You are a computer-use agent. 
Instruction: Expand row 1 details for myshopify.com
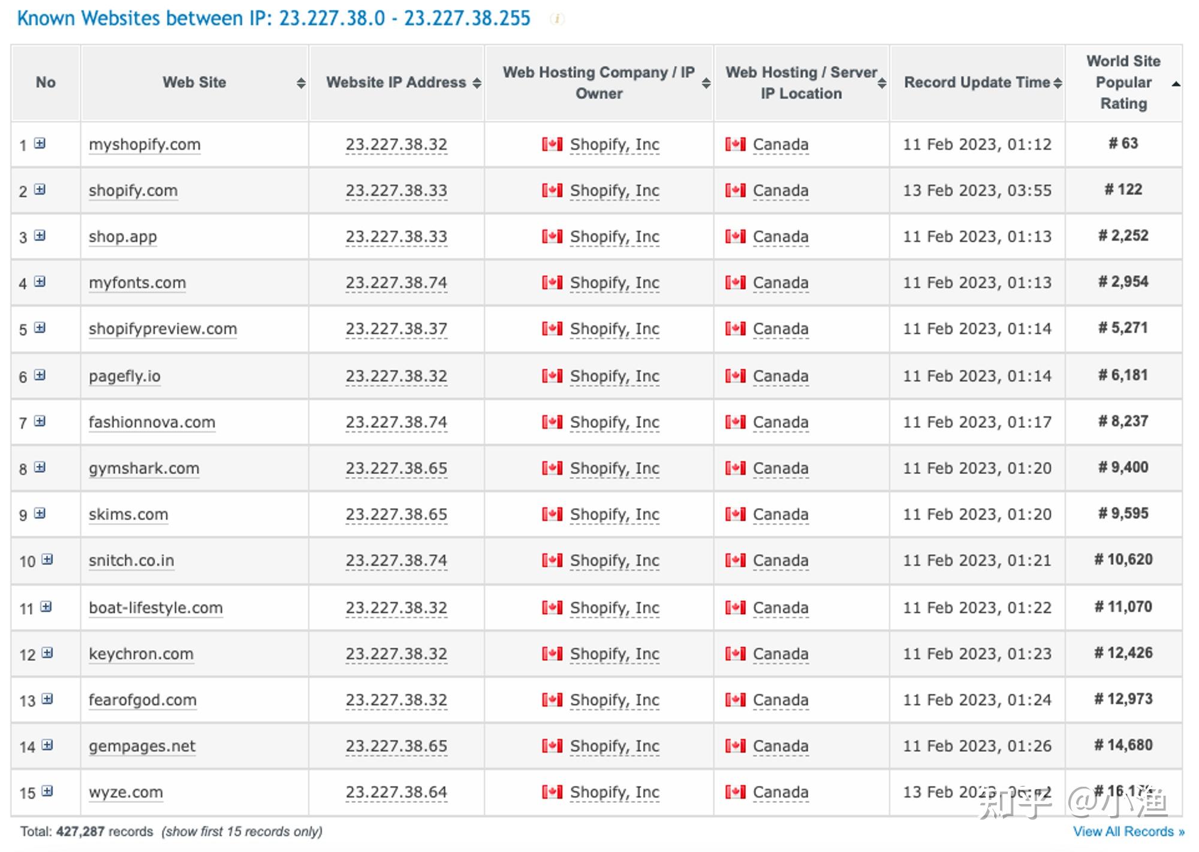coord(40,143)
